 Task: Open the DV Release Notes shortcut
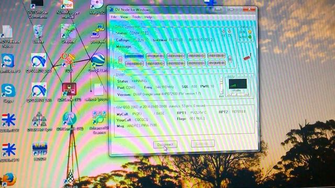pos(9,36)
